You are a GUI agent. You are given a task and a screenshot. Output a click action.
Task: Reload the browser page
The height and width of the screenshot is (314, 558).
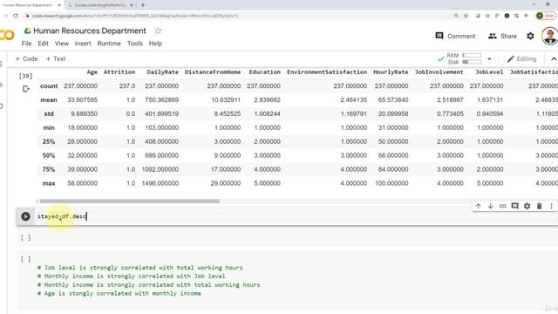16,16
